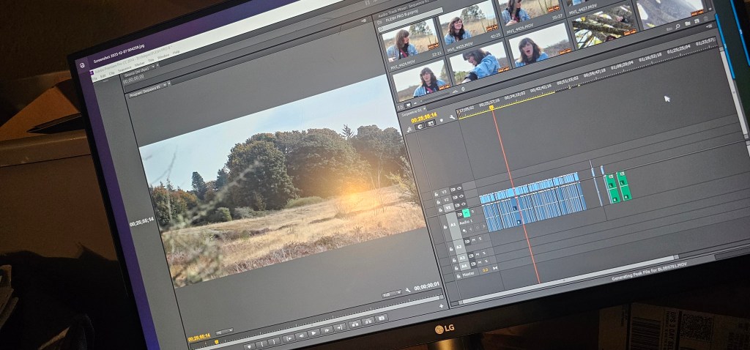Click the Export Frame camera icon
The width and height of the screenshot is (750, 350).
coord(381,319)
